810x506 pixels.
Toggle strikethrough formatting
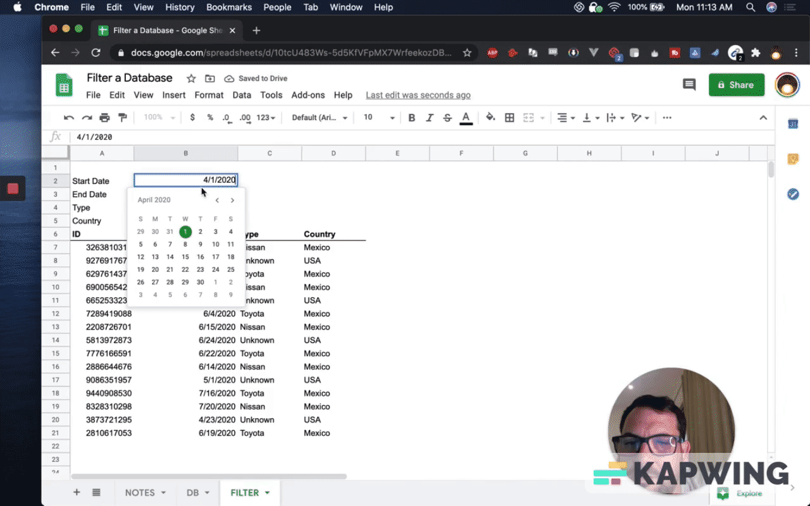click(447, 118)
